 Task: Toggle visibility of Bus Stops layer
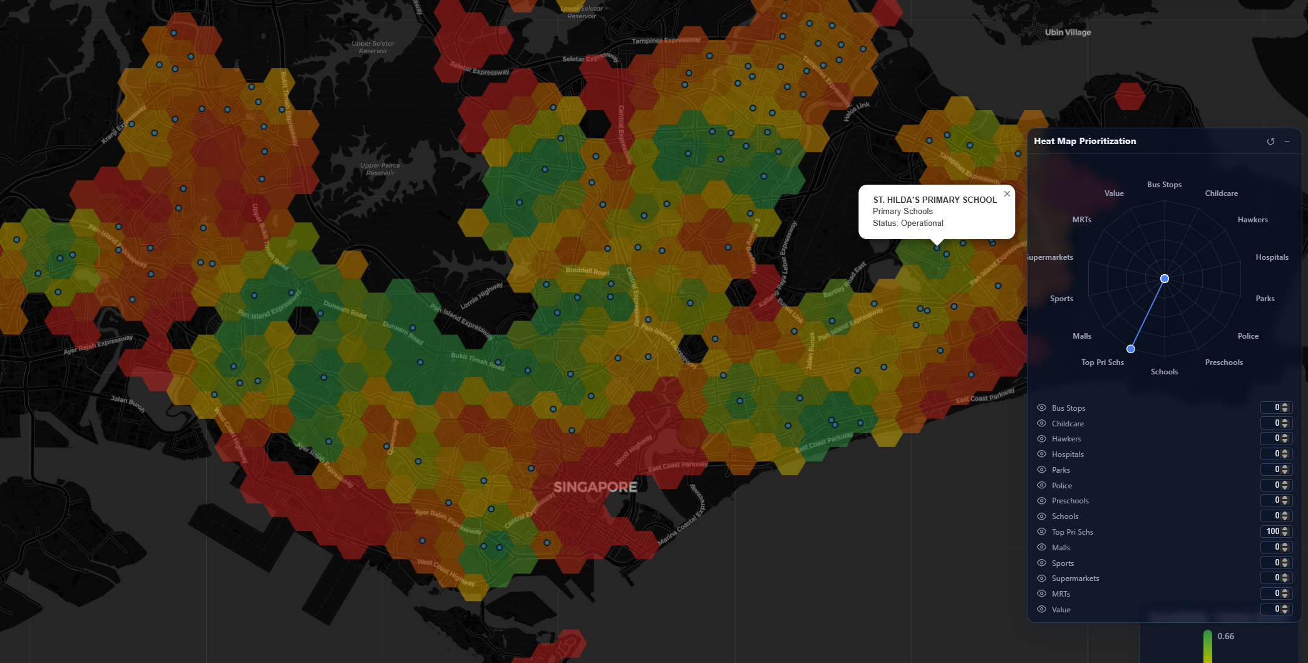pyautogui.click(x=1042, y=408)
